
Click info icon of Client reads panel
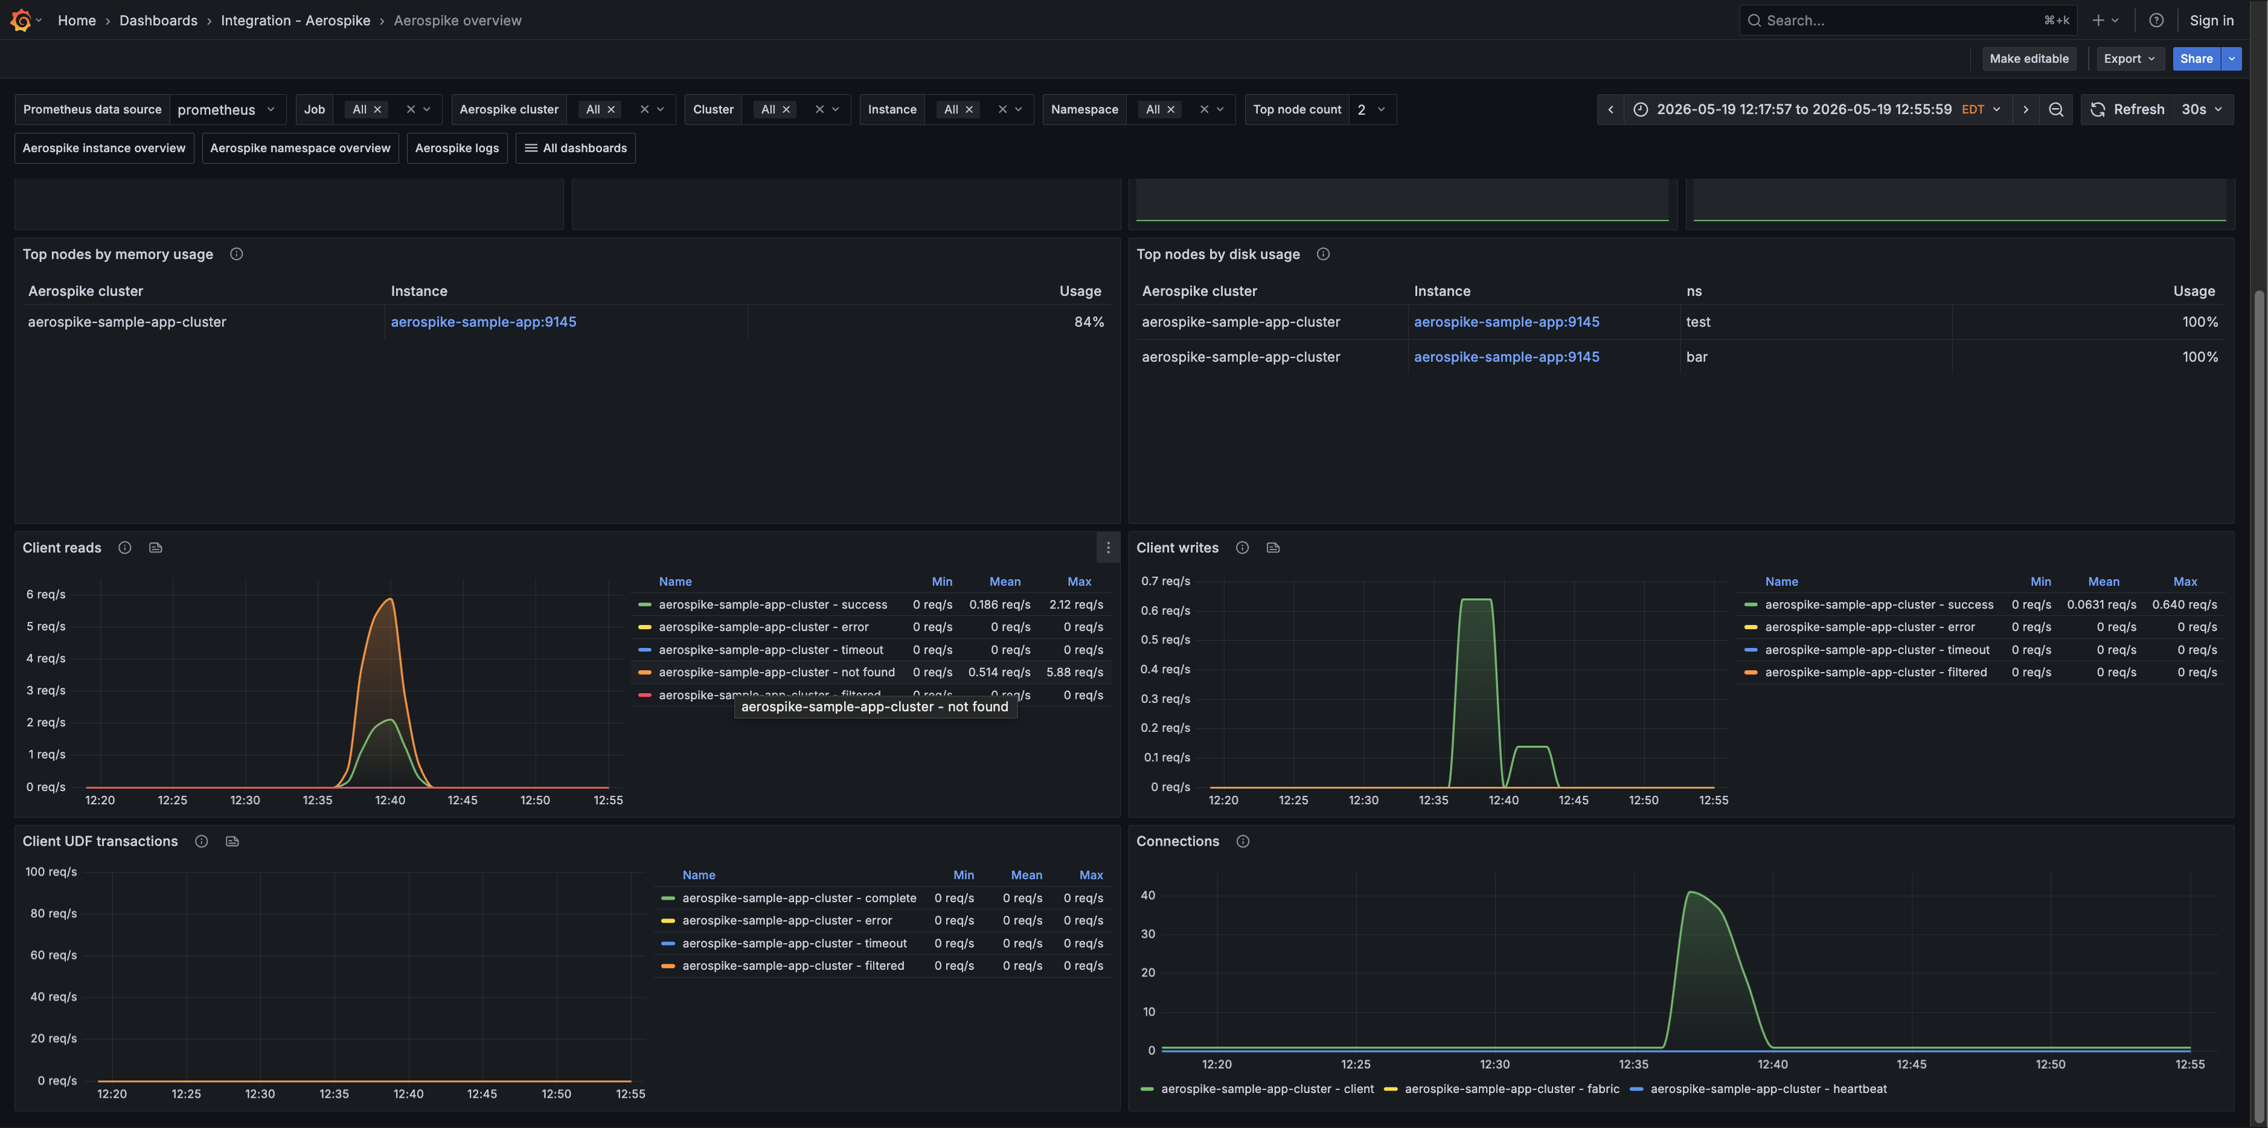coord(125,548)
